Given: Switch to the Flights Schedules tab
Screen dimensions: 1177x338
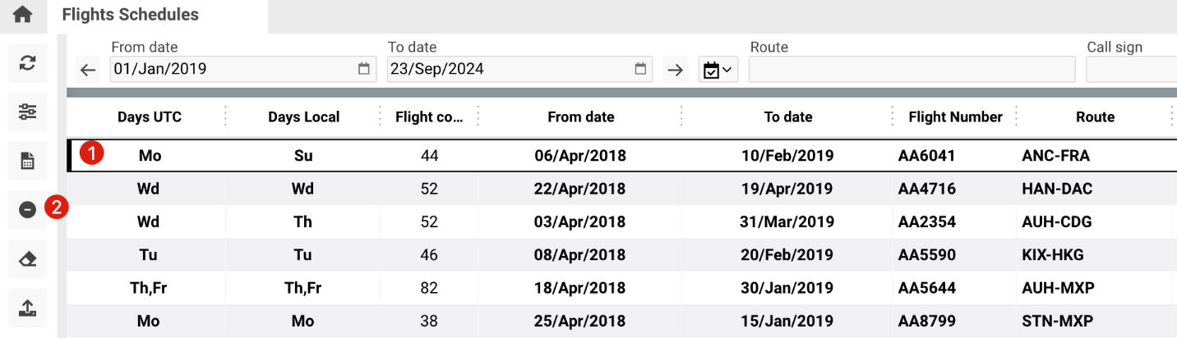Looking at the screenshot, I should pos(131,15).
